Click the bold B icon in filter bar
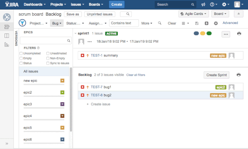Screen dimensions: 248x149 click(x=207, y=23)
